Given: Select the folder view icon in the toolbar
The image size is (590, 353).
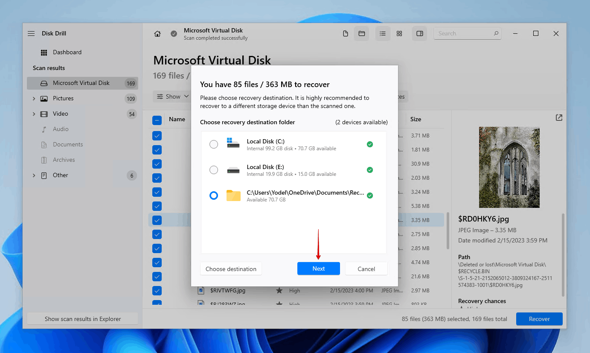Looking at the screenshot, I should click(362, 33).
